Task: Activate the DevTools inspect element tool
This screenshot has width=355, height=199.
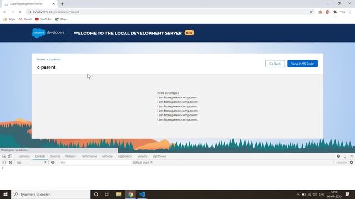Action: [x=4, y=156]
